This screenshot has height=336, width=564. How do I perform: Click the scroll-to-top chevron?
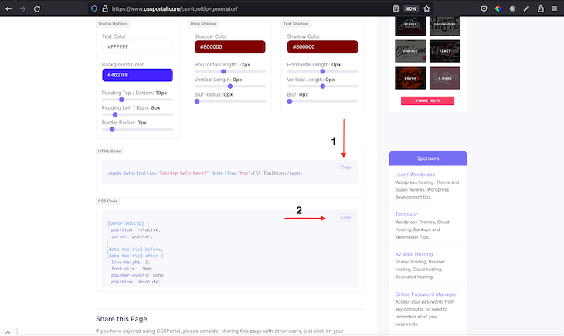(8, 332)
